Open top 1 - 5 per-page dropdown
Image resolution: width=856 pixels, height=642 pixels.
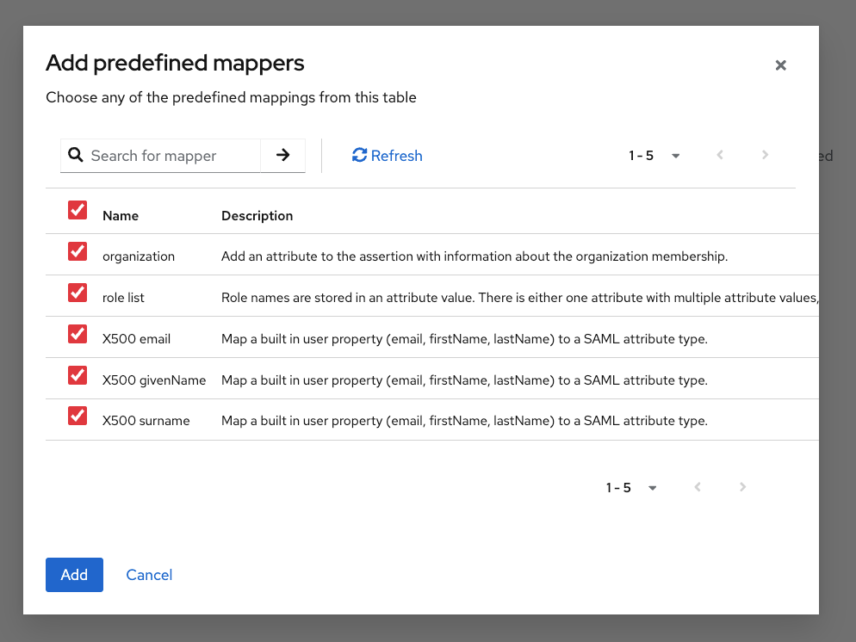pyautogui.click(x=655, y=156)
